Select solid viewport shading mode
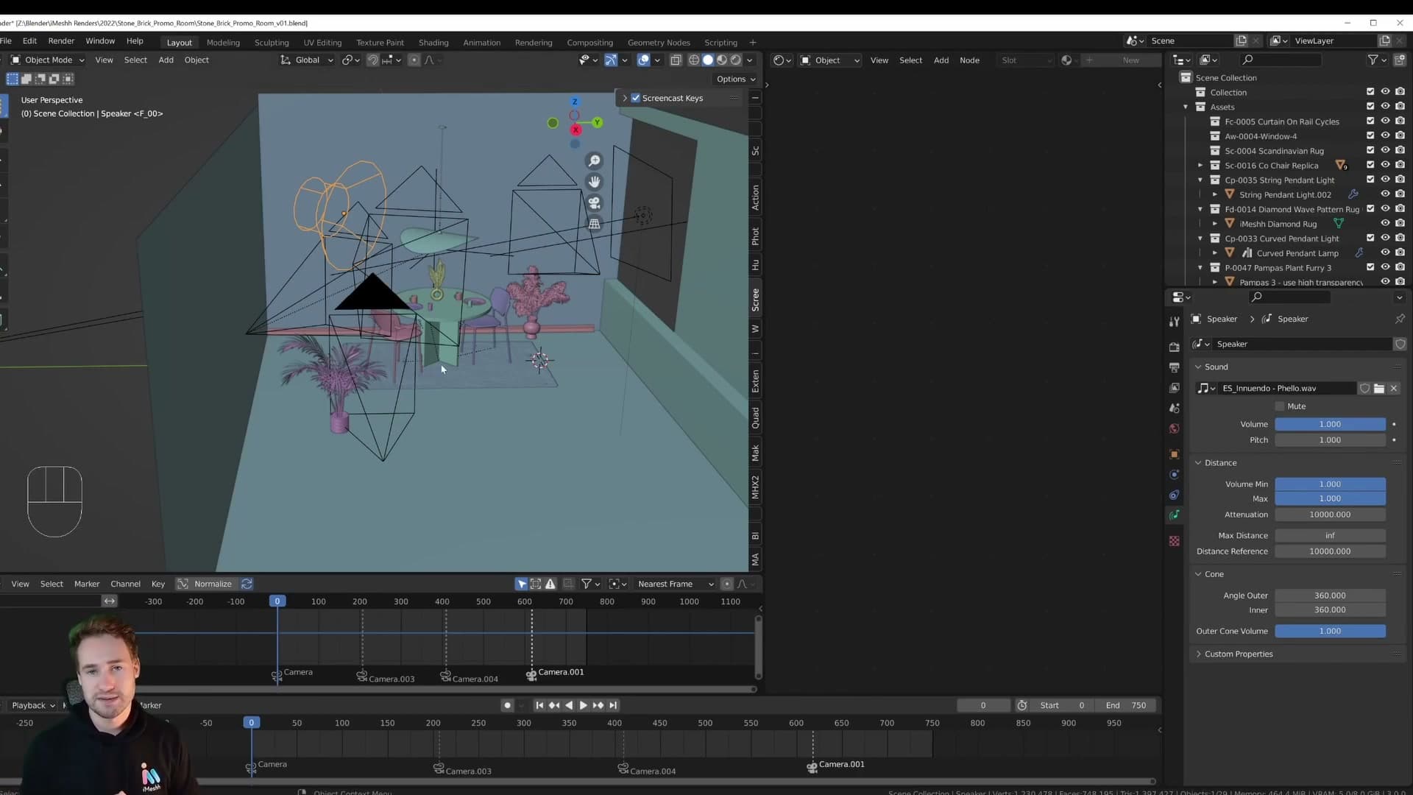 [x=708, y=60]
